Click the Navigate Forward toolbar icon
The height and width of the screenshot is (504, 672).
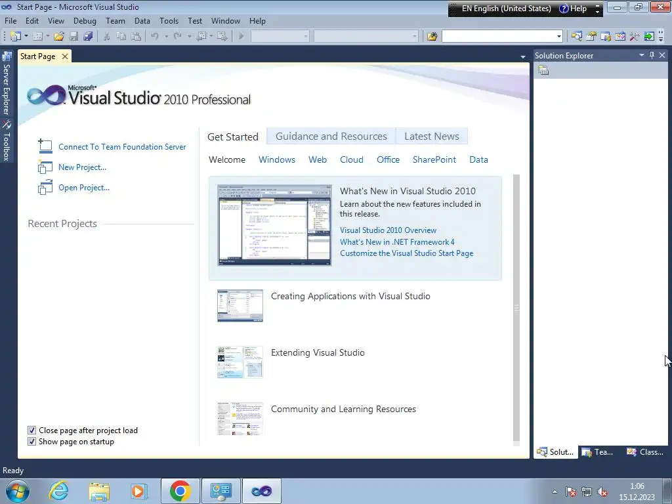pyautogui.click(x=222, y=37)
